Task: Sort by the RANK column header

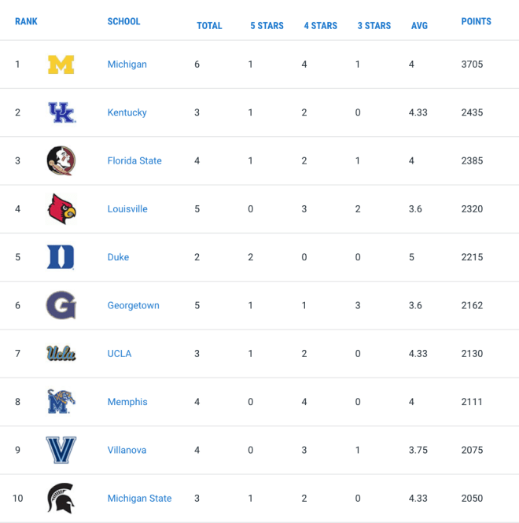Action: [x=26, y=21]
